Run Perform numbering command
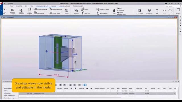 [40, 9]
